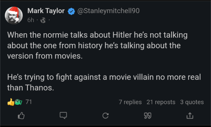Click the quote-marks quote icon
Image resolution: width=211 pixels, height=127 pixels.
pyautogui.click(x=148, y=116)
